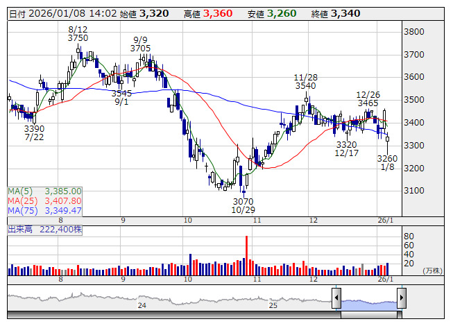Click the 24 year marker in overview
The image size is (453, 326).
point(142,305)
